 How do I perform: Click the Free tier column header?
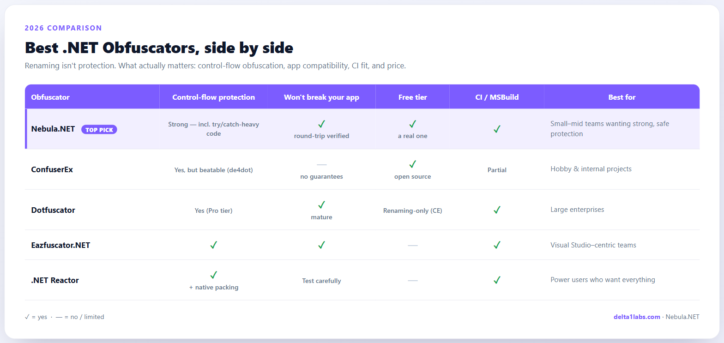413,97
